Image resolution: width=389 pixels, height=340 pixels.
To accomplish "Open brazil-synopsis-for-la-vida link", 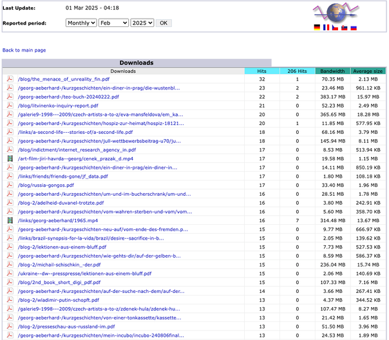I will pyautogui.click(x=91, y=238).
